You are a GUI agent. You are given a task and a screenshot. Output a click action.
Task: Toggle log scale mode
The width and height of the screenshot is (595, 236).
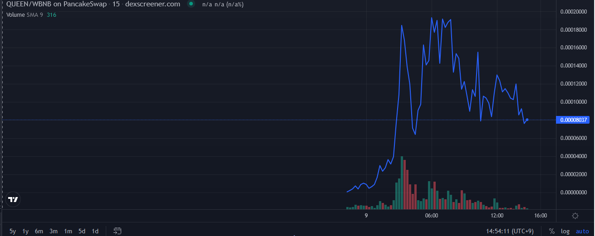click(x=565, y=231)
